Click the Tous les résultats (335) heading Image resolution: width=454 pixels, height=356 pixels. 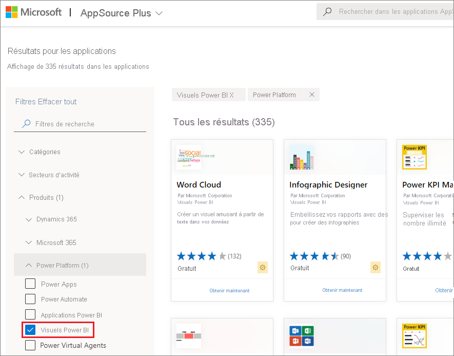click(x=224, y=122)
